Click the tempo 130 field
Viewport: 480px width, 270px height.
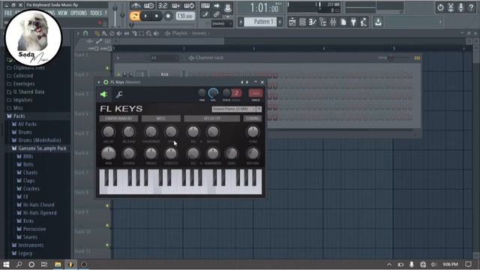click(185, 16)
